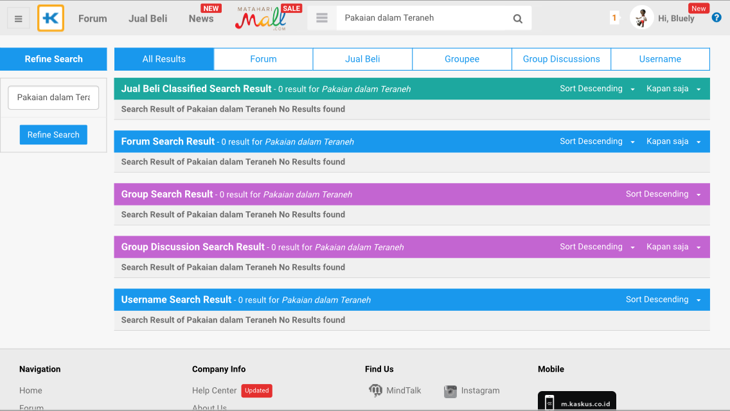The width and height of the screenshot is (730, 411).
Task: Open the Forum link in the header
Action: 93,19
